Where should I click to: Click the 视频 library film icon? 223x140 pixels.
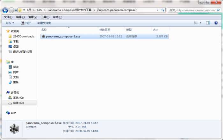coord(10,67)
